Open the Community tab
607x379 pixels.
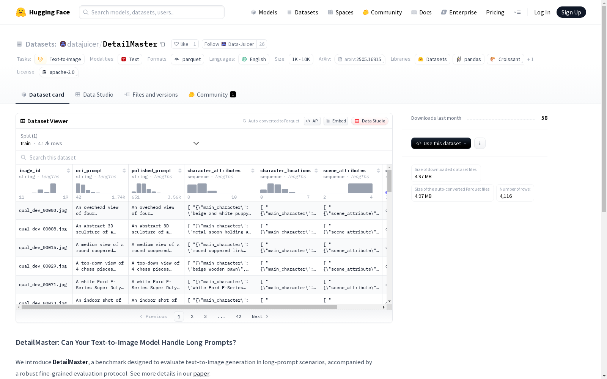(x=212, y=95)
